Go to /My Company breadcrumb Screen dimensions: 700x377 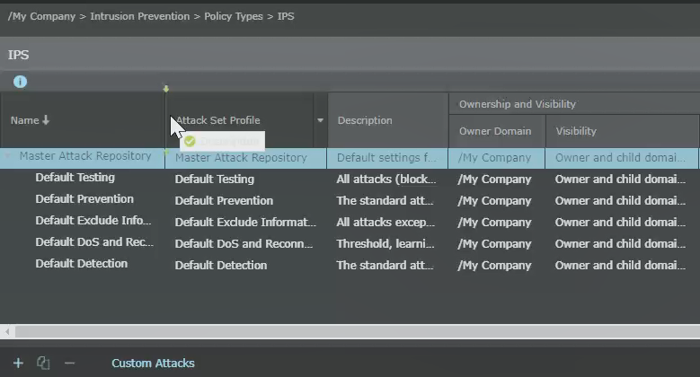(x=41, y=16)
